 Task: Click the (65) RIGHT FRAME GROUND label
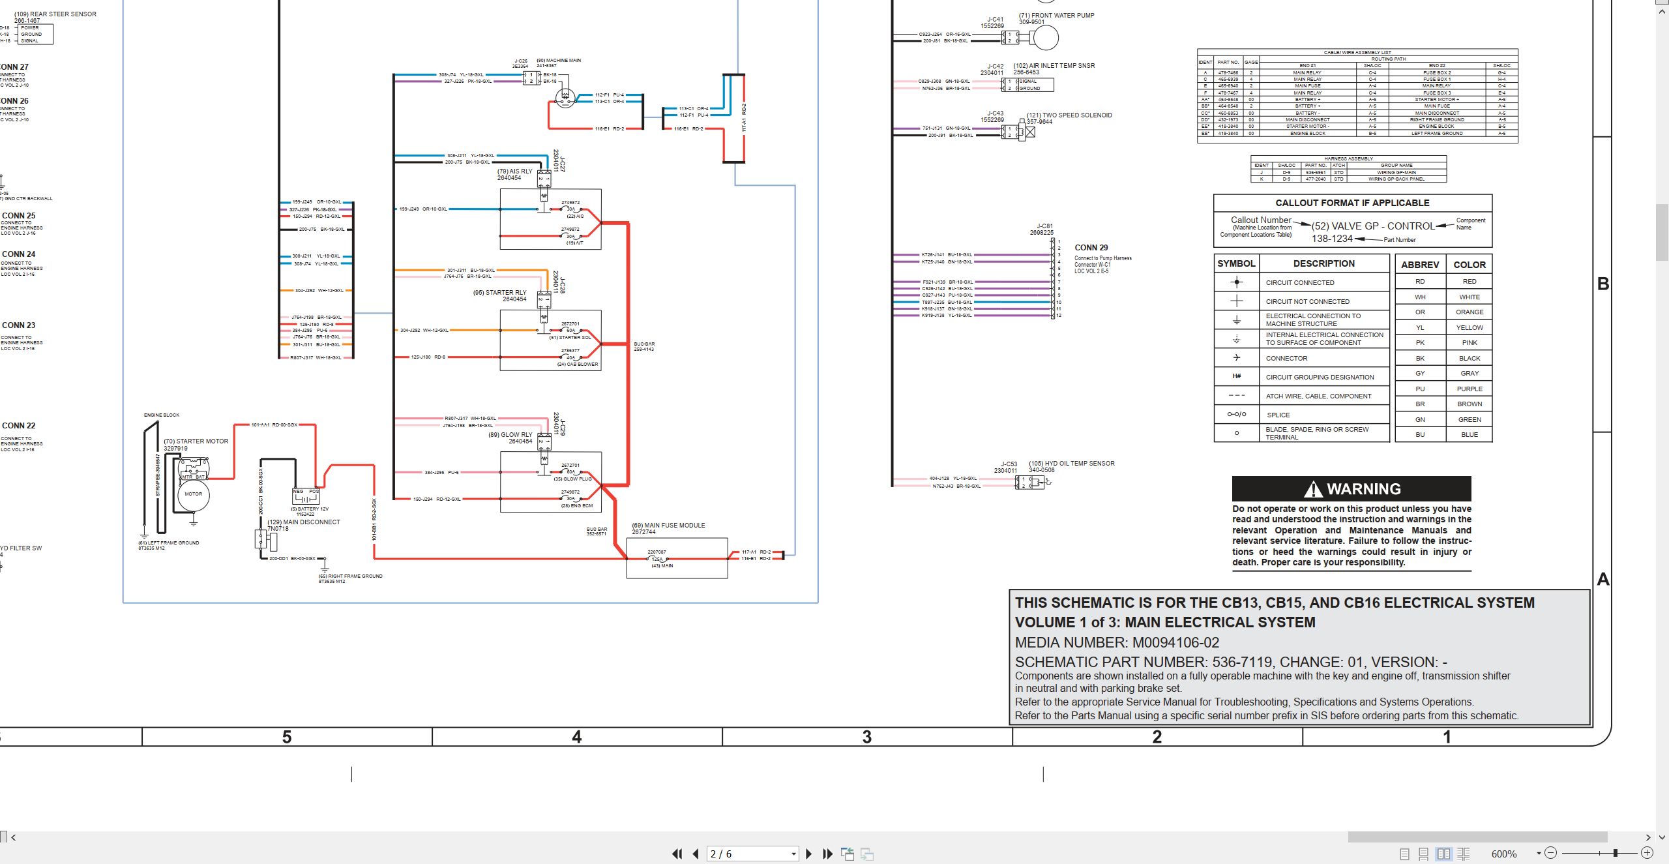tap(351, 576)
